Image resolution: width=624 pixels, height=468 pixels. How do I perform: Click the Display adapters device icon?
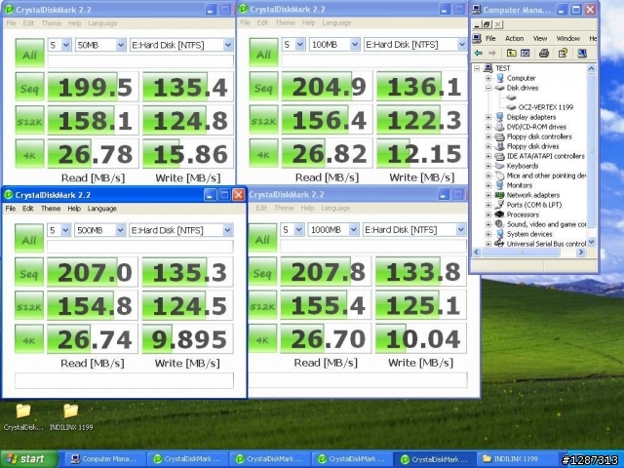point(500,117)
